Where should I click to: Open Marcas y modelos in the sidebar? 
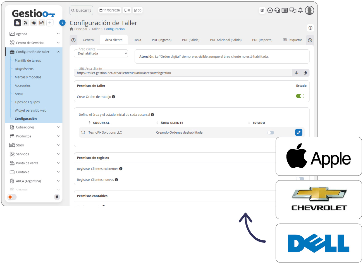click(28, 77)
